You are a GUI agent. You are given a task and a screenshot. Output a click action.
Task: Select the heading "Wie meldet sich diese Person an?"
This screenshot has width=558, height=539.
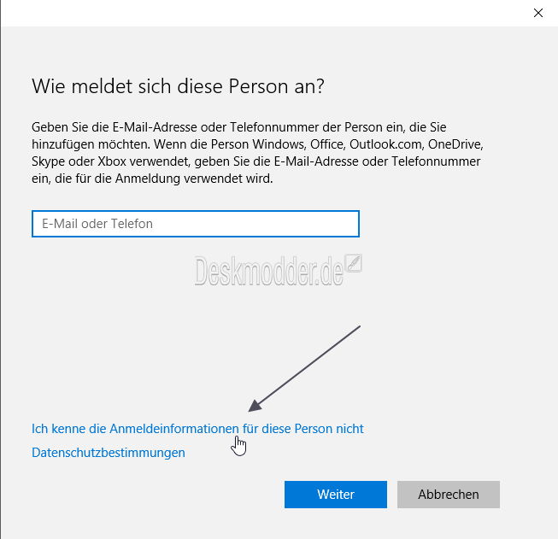point(178,86)
